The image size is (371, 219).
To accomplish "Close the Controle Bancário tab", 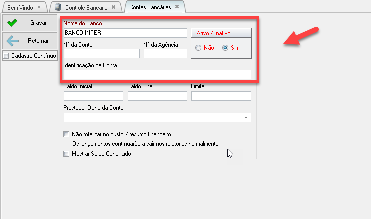I will (x=113, y=7).
